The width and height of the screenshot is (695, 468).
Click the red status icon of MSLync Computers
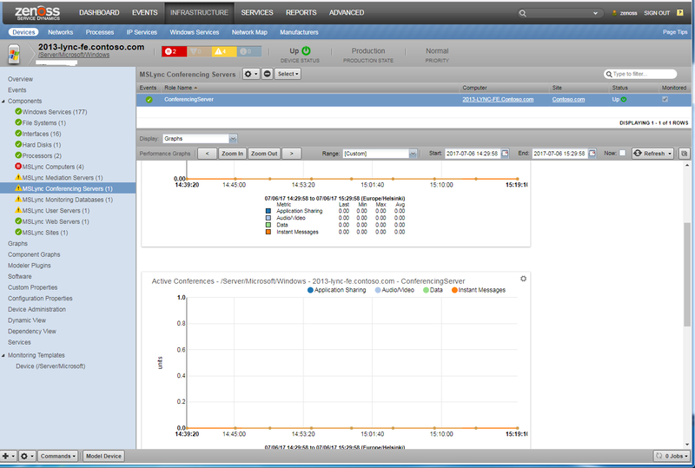18,166
